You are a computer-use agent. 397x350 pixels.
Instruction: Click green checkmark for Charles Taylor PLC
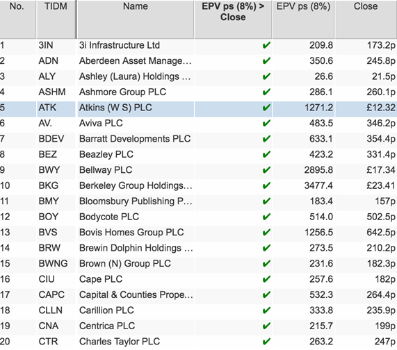click(266, 342)
